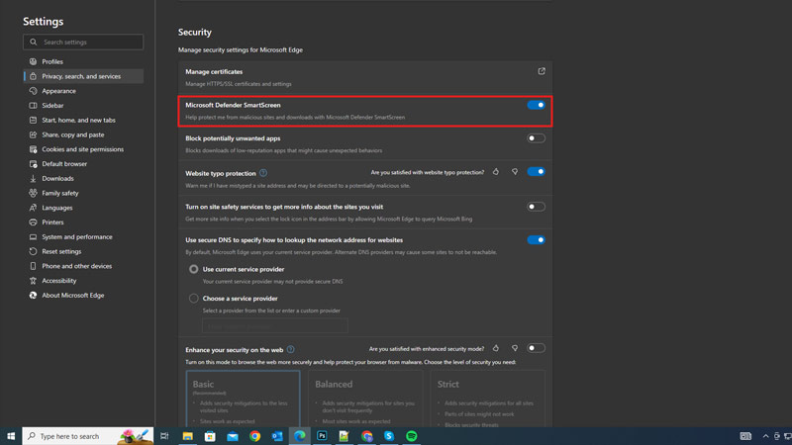Give thumbs up for website typo protection
Screen dimensions: 792x445
point(496,172)
